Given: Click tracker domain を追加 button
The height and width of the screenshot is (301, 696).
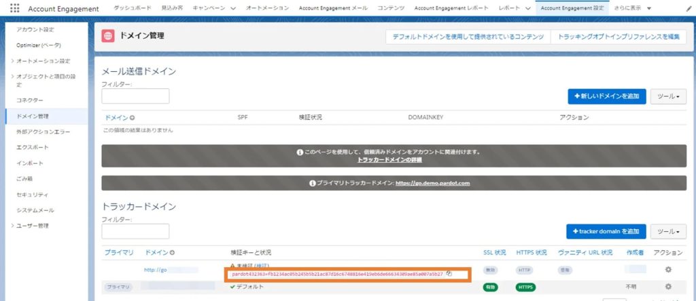Looking at the screenshot, I should 606,231.
